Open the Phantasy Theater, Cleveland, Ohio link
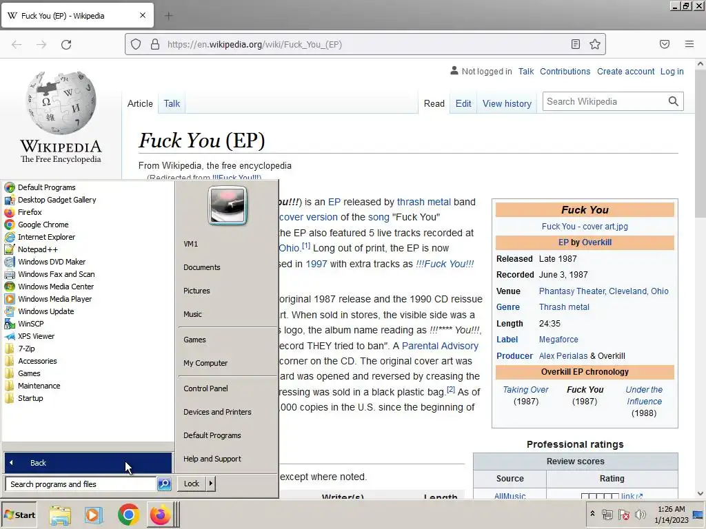 coord(604,291)
